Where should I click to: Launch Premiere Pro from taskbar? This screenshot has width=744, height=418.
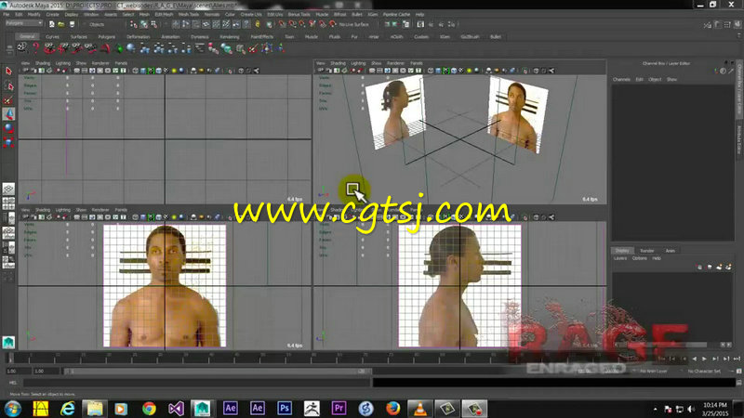coord(339,408)
